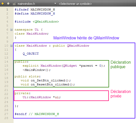Click line number 1 in the gutter
This screenshot has height=123, width=136.
pyautogui.click(x=7, y=10)
